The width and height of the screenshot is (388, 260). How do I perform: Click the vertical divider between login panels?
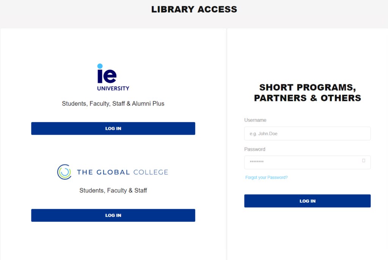pyautogui.click(x=227, y=144)
